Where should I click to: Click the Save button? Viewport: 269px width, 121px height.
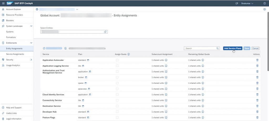coord(247,48)
